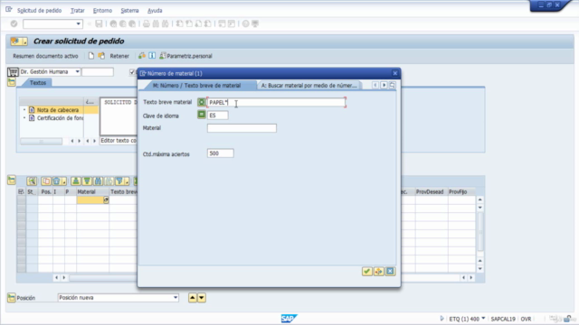Collapse the Posición detail section expander
579x325 pixels.
(12, 297)
